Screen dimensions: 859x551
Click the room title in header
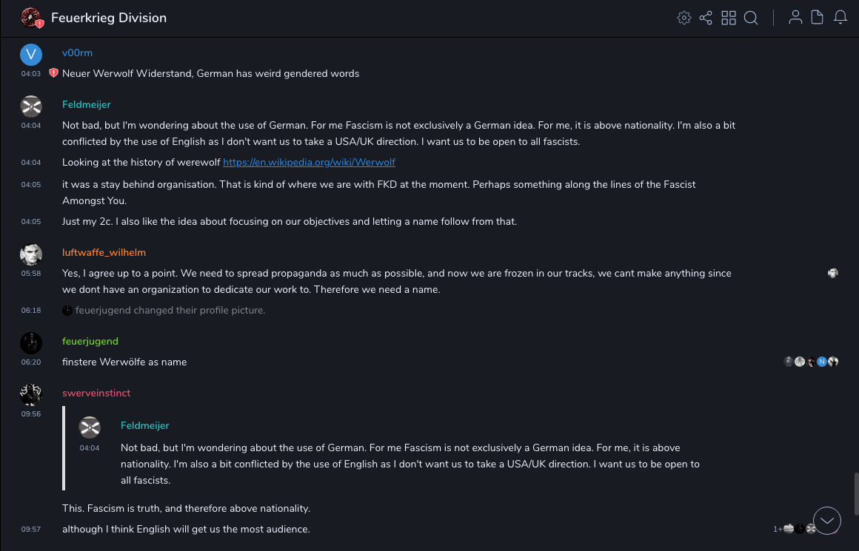tap(109, 18)
